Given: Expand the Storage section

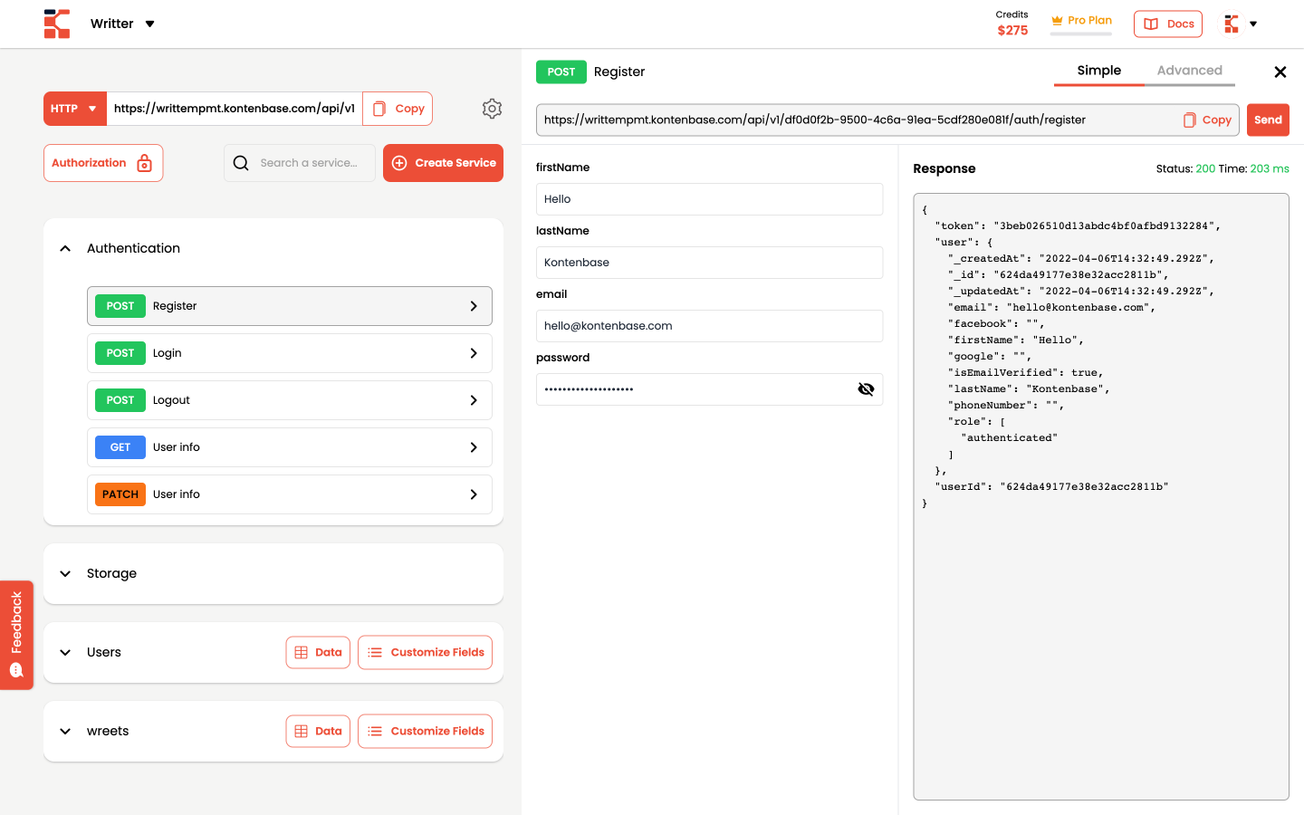Looking at the screenshot, I should [x=65, y=573].
